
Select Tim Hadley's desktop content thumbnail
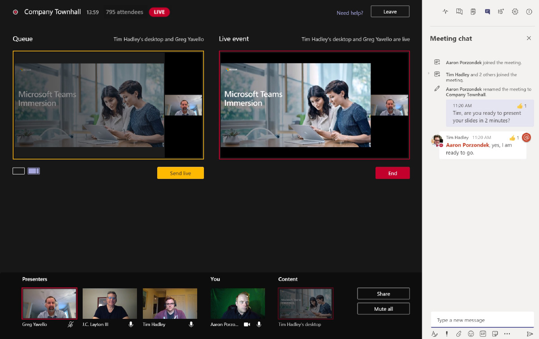point(305,304)
